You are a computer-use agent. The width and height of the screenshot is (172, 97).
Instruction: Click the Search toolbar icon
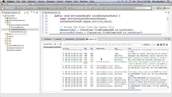tap(68, 8)
